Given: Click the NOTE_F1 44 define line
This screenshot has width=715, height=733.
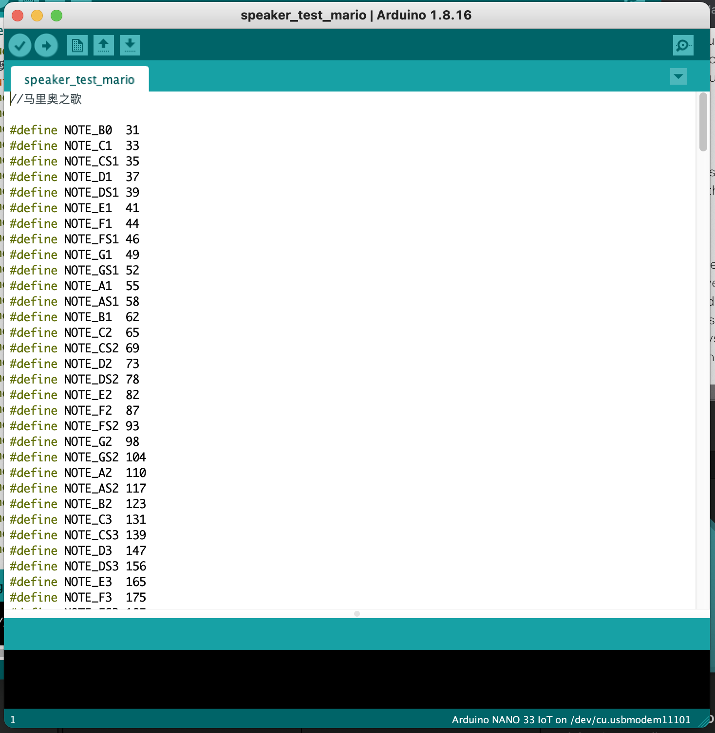Looking at the screenshot, I should point(75,223).
